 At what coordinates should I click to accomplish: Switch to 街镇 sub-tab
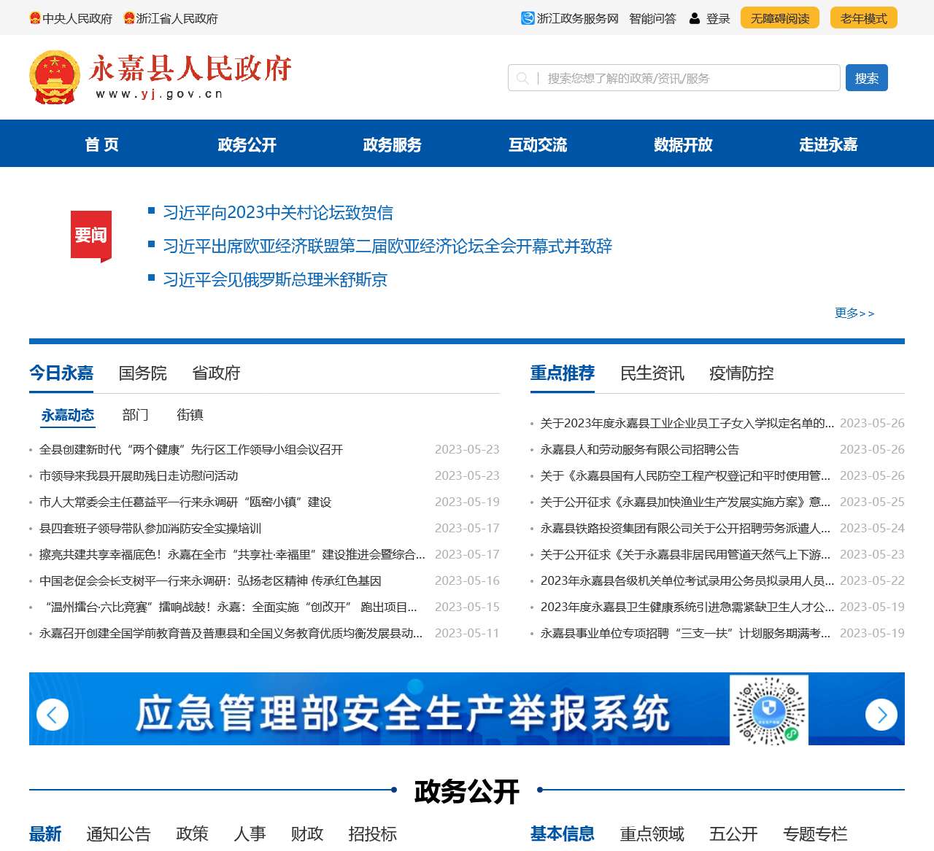coord(190,415)
